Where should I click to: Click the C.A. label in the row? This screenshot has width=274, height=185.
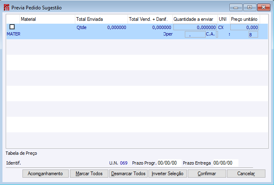[x=210, y=34]
